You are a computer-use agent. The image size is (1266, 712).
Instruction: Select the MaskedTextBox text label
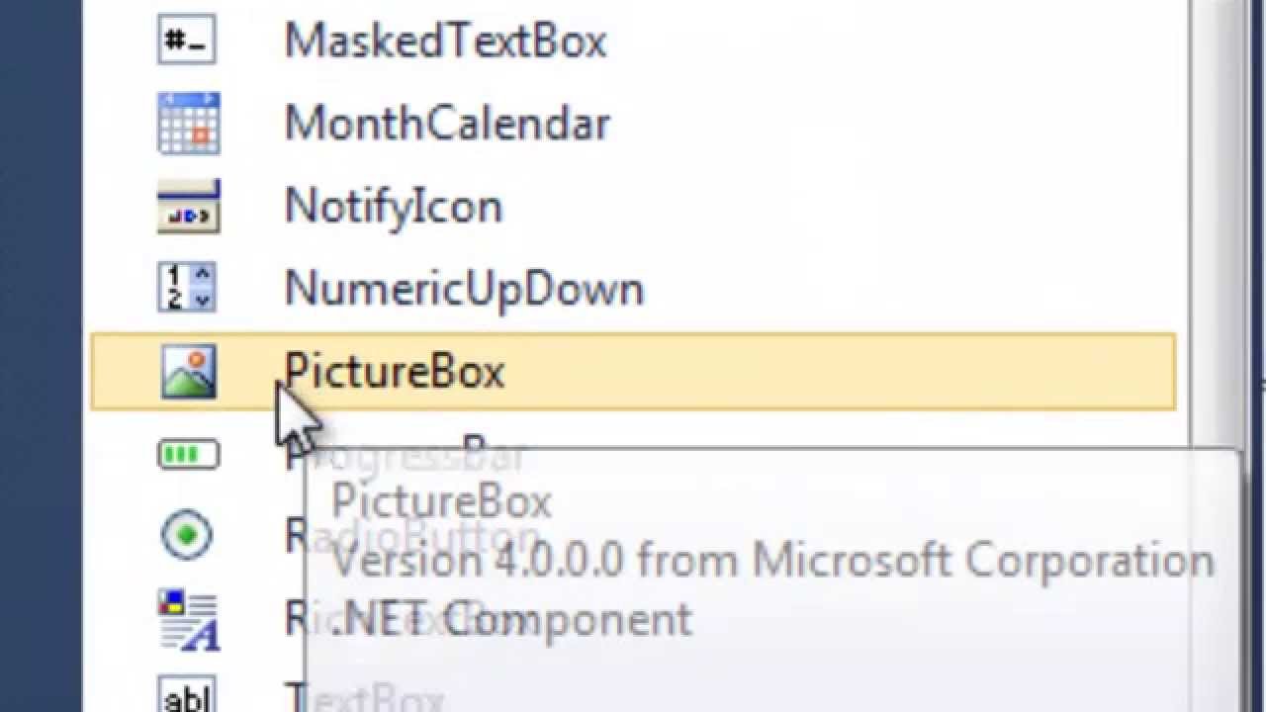pos(445,42)
